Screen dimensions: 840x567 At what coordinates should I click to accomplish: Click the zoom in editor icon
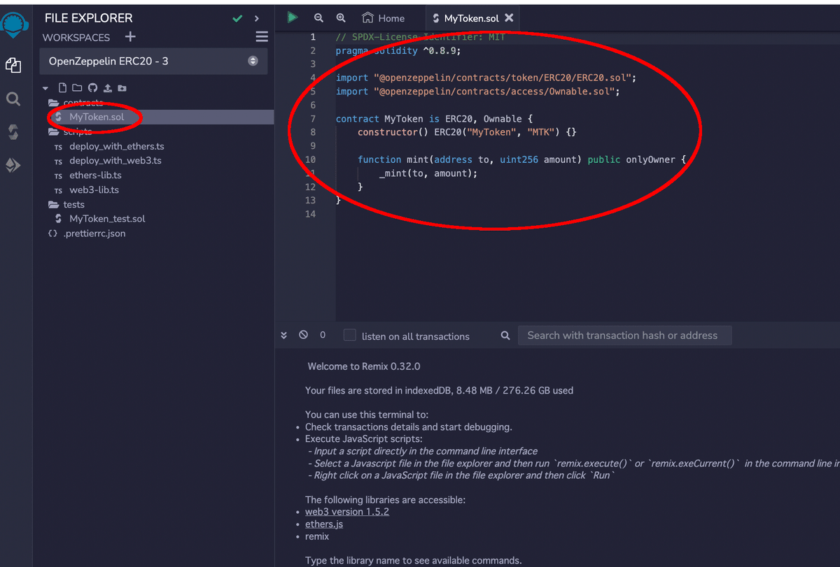[x=341, y=18]
